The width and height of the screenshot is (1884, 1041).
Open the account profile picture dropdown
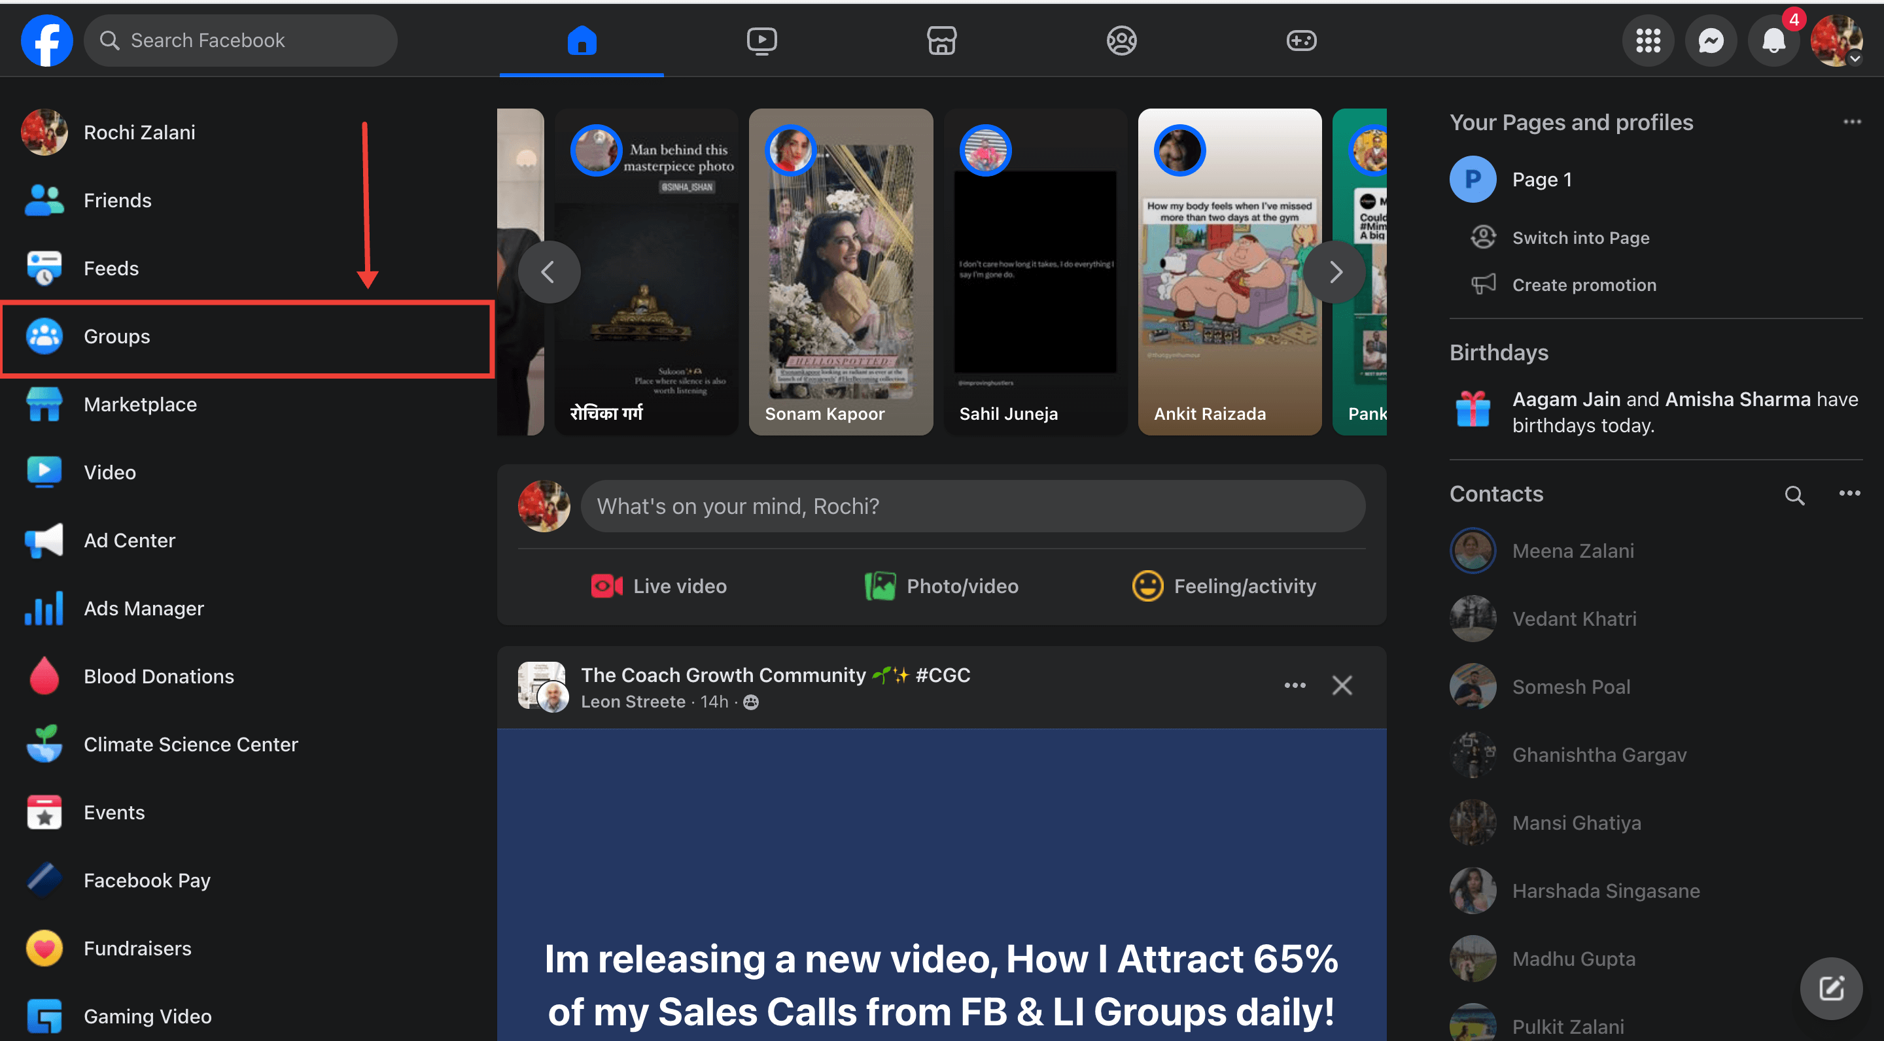(1836, 40)
